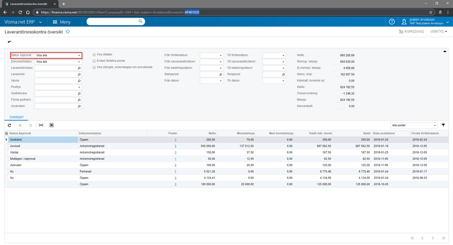Click the Excel export icon in grid toolbar

coord(52,125)
